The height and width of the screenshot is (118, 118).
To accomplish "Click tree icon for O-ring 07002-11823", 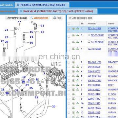I will (x=77, y=103).
